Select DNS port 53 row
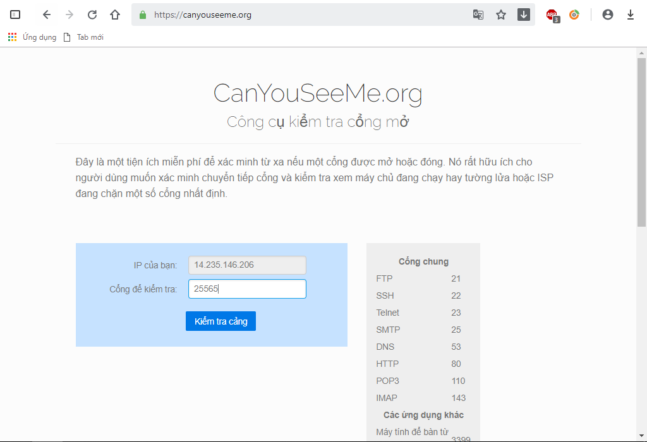This screenshot has height=442, width=647. pyautogui.click(x=423, y=347)
